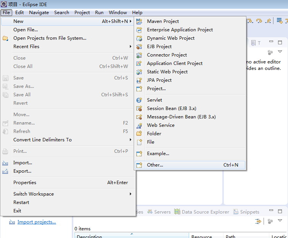Click the Dynamic Web Project icon
Image resolution: width=288 pixels, height=238 pixels.
point(139,38)
